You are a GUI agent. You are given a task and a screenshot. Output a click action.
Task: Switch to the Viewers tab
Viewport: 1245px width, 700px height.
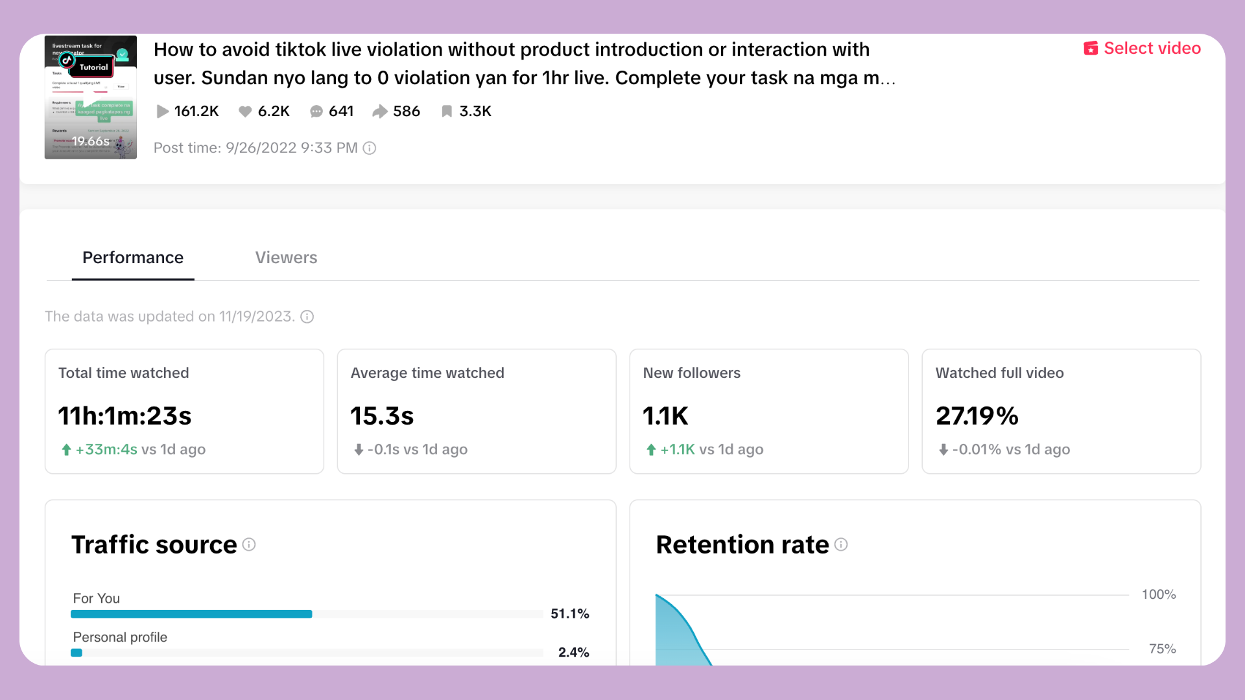point(286,258)
